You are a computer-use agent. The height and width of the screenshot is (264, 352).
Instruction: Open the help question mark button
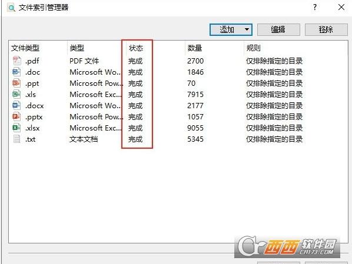click(315, 7)
